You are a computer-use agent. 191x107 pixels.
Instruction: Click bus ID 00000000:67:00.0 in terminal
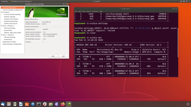pyautogui.click(x=124, y=71)
